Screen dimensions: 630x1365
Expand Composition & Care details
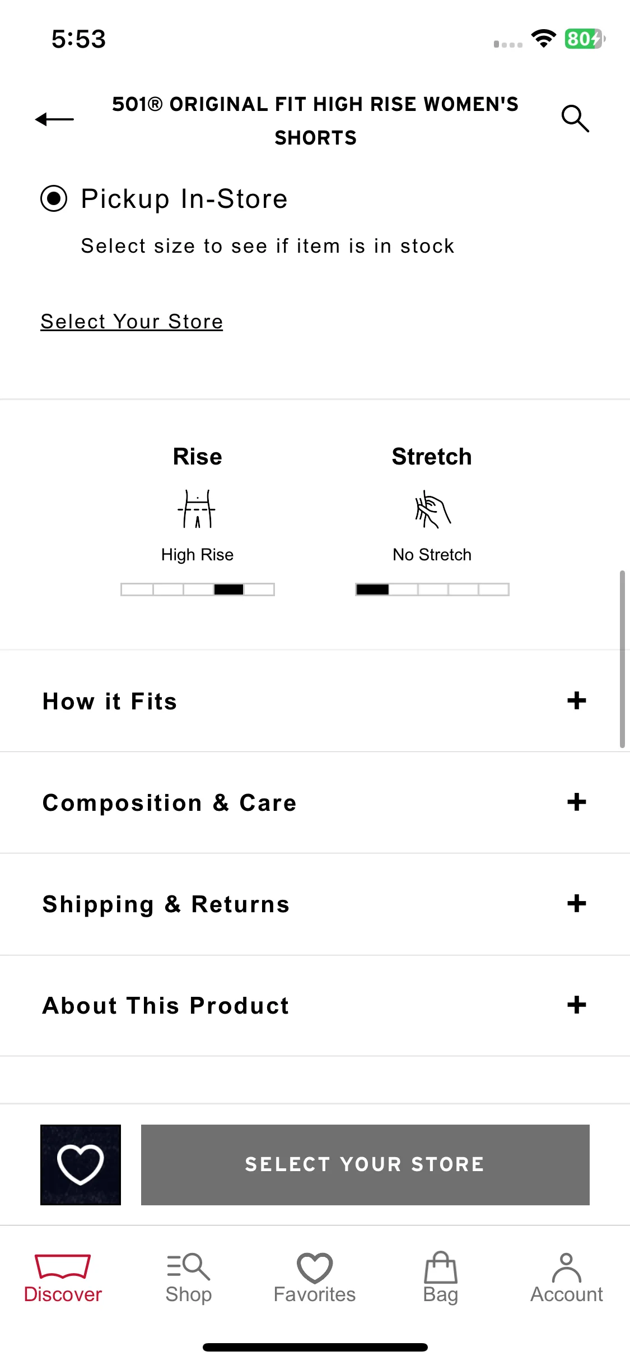(x=315, y=802)
